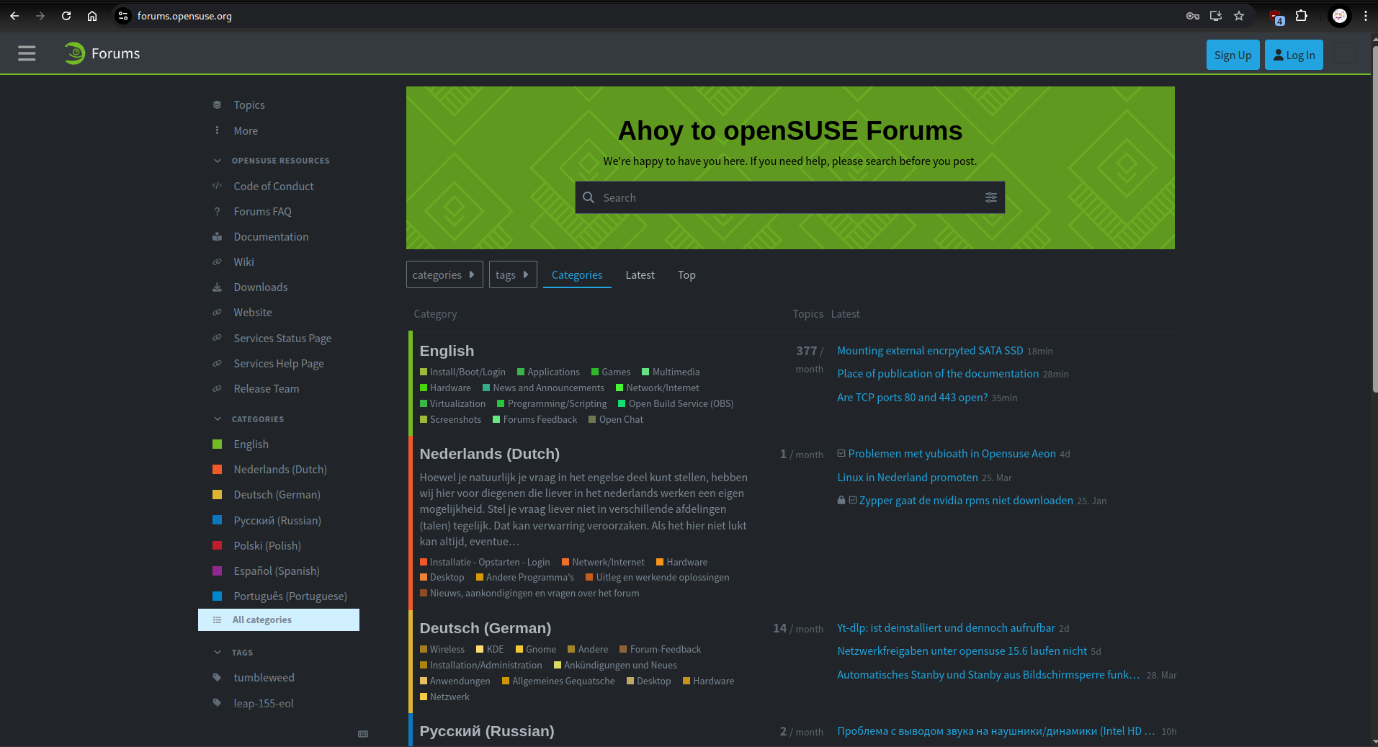Open 'Mounting external encrpyted SATA SSD' topic
The image size is (1378, 747).
[930, 351]
